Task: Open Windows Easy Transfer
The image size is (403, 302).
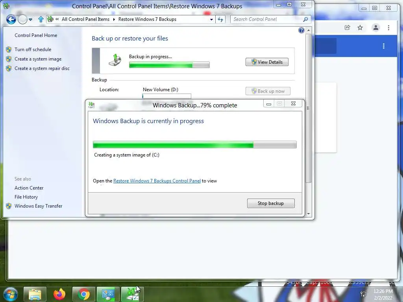Action: (x=38, y=206)
